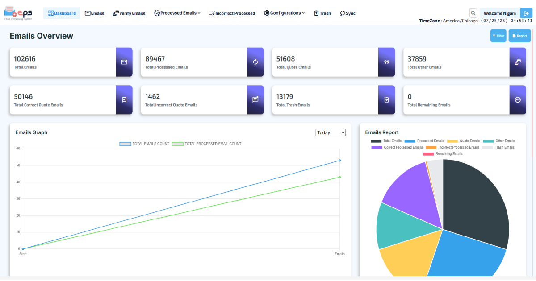The width and height of the screenshot is (536, 281).
Task: Click the quote icon on Total Quote Emails card
Action: [387, 62]
